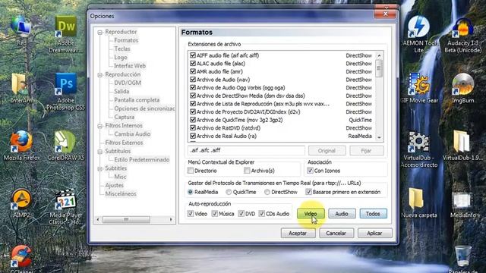Open the Pantalla completa options page
The width and height of the screenshot is (486, 273).
point(137,100)
